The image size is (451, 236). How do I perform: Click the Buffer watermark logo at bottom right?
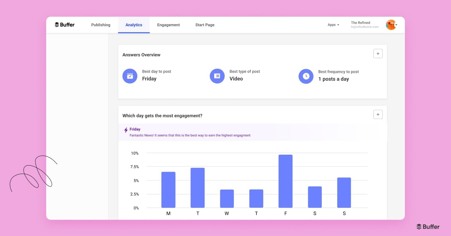click(428, 227)
